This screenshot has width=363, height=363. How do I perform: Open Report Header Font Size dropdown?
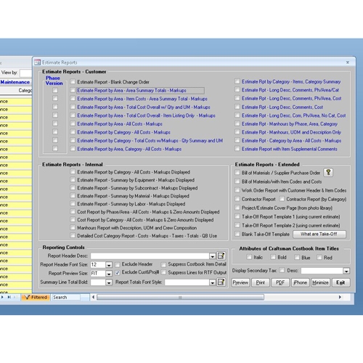109,265
